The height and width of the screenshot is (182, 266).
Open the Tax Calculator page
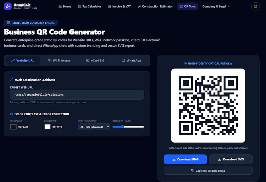(x=89, y=6)
